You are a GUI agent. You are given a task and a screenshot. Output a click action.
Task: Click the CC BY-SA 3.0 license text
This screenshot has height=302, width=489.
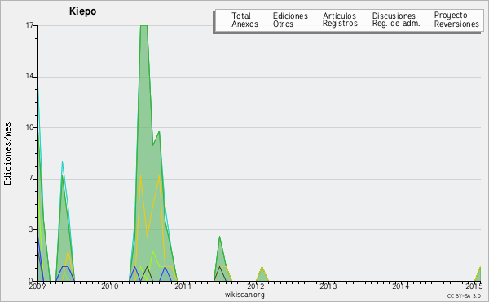coord(464,295)
